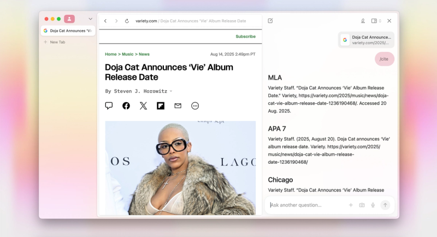Click the back navigation arrow
Viewport: 437px width, 237px height.
pos(105,21)
